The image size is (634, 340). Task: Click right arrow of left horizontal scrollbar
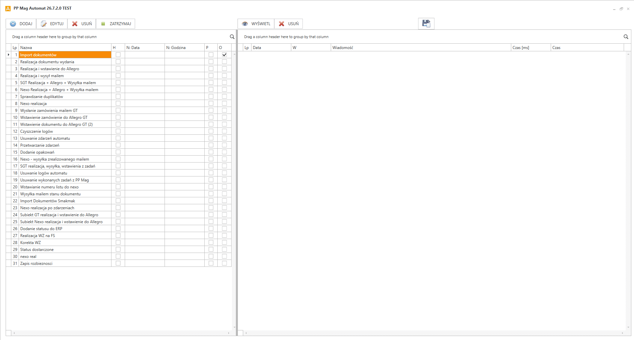pyautogui.click(x=229, y=333)
